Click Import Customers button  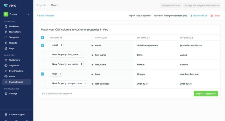point(206,93)
